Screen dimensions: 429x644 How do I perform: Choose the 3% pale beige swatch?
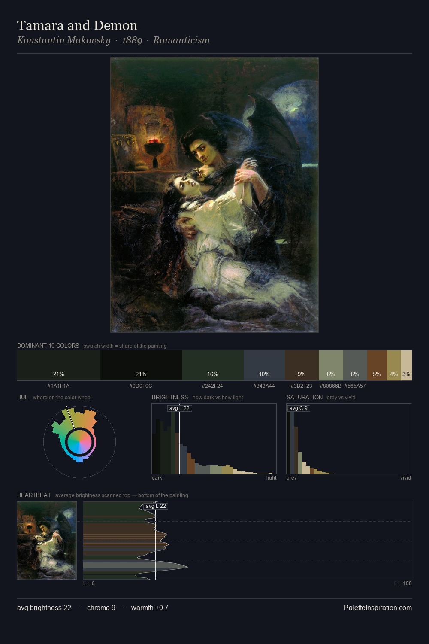[x=406, y=365]
